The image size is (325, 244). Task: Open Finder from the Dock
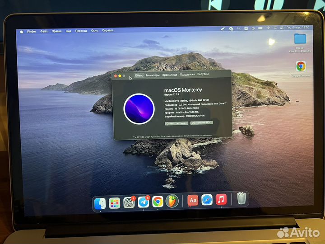(x=100, y=203)
